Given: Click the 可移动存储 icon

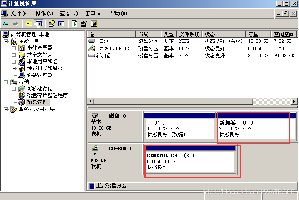Looking at the screenshot, I should 22,89.
